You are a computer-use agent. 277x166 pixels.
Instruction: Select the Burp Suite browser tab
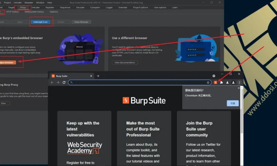(72, 76)
